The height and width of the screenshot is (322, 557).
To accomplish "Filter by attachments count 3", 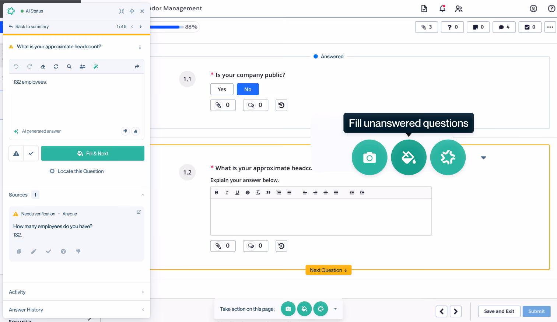I will [x=427, y=27].
